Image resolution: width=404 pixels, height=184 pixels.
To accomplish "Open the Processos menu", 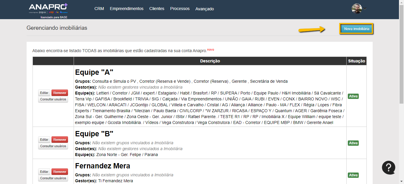I will [180, 9].
